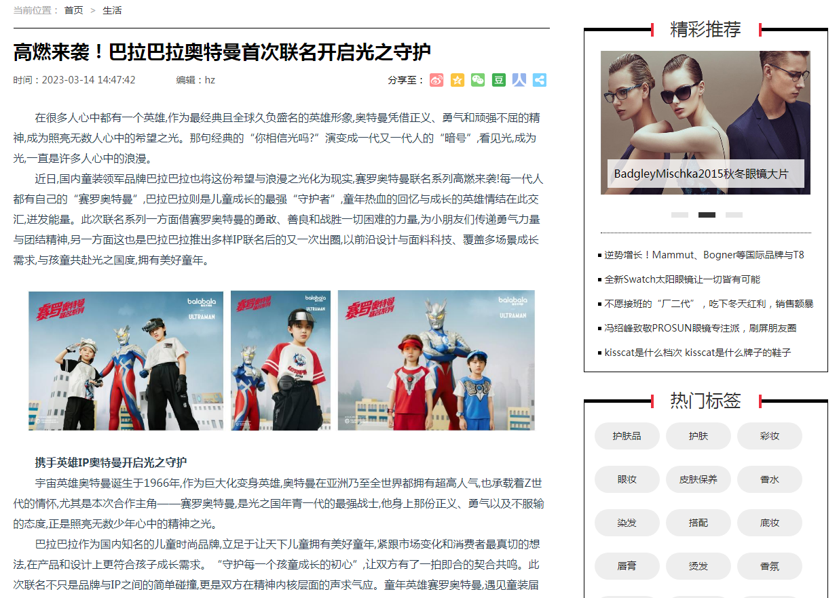Image resolution: width=839 pixels, height=598 pixels.
Task: Click the article title 高燃来袭！巴拉巴拉奥特曼
Action: [x=222, y=52]
